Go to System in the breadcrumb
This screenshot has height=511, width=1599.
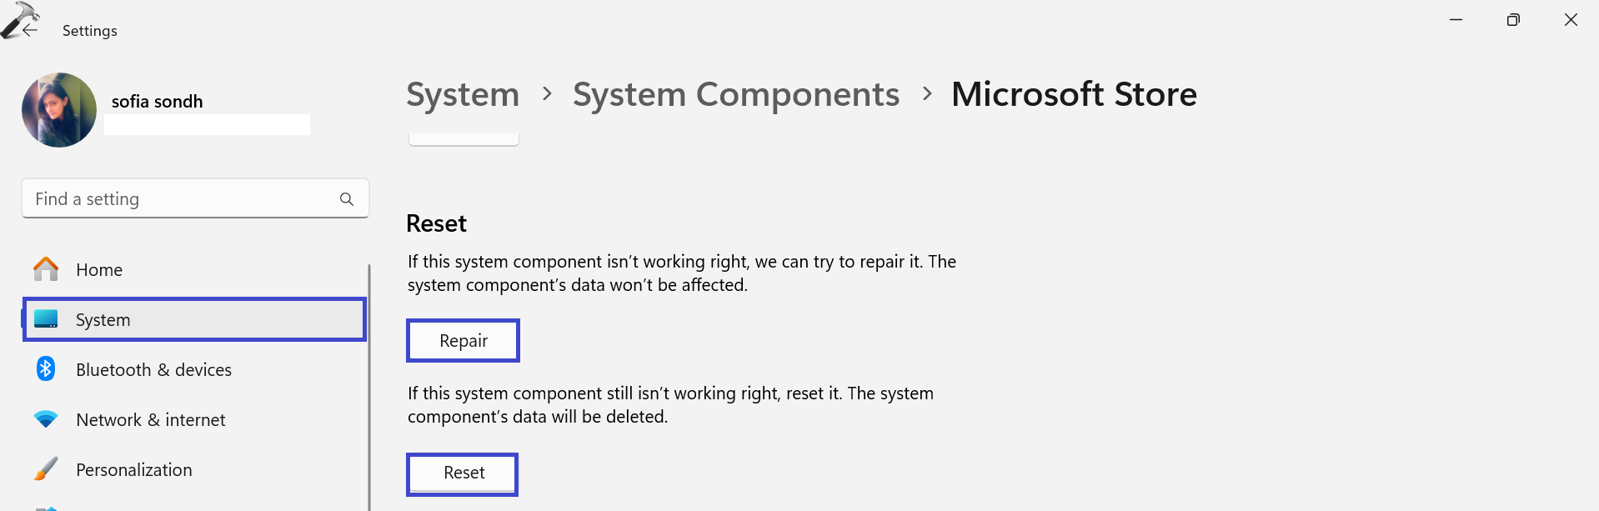click(463, 95)
